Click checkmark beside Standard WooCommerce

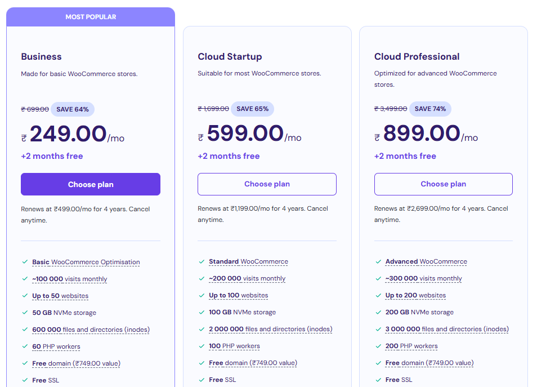point(202,261)
